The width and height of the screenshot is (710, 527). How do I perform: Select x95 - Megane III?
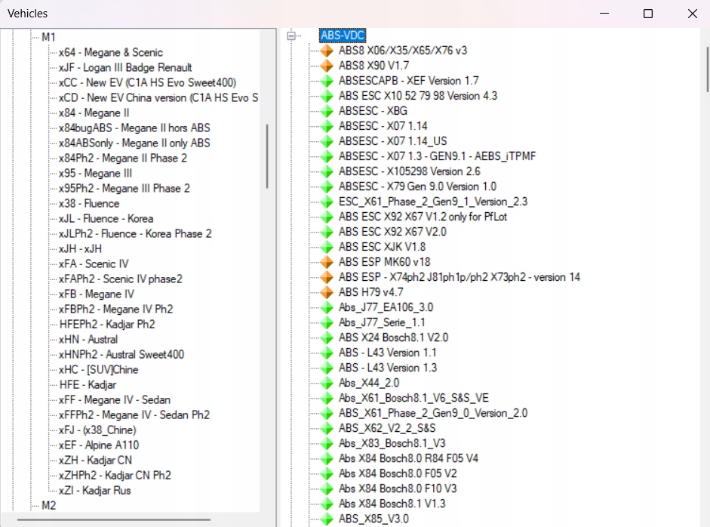(96, 173)
